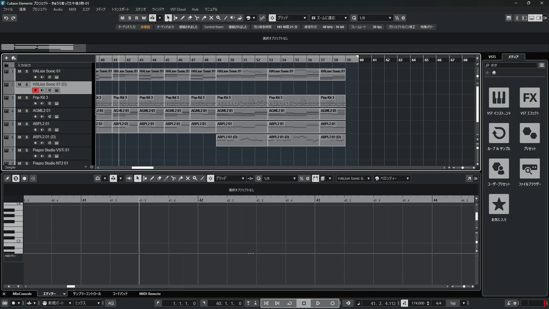Select the Erase tool in main toolbar
Screen dimensions: 549x309
pos(190,18)
